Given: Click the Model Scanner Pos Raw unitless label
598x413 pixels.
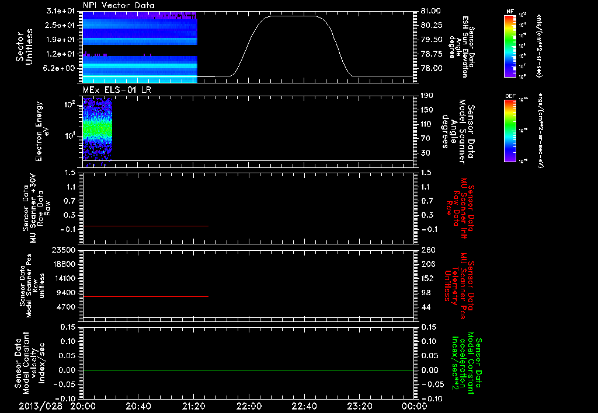Looking at the screenshot, I should pos(32,286).
